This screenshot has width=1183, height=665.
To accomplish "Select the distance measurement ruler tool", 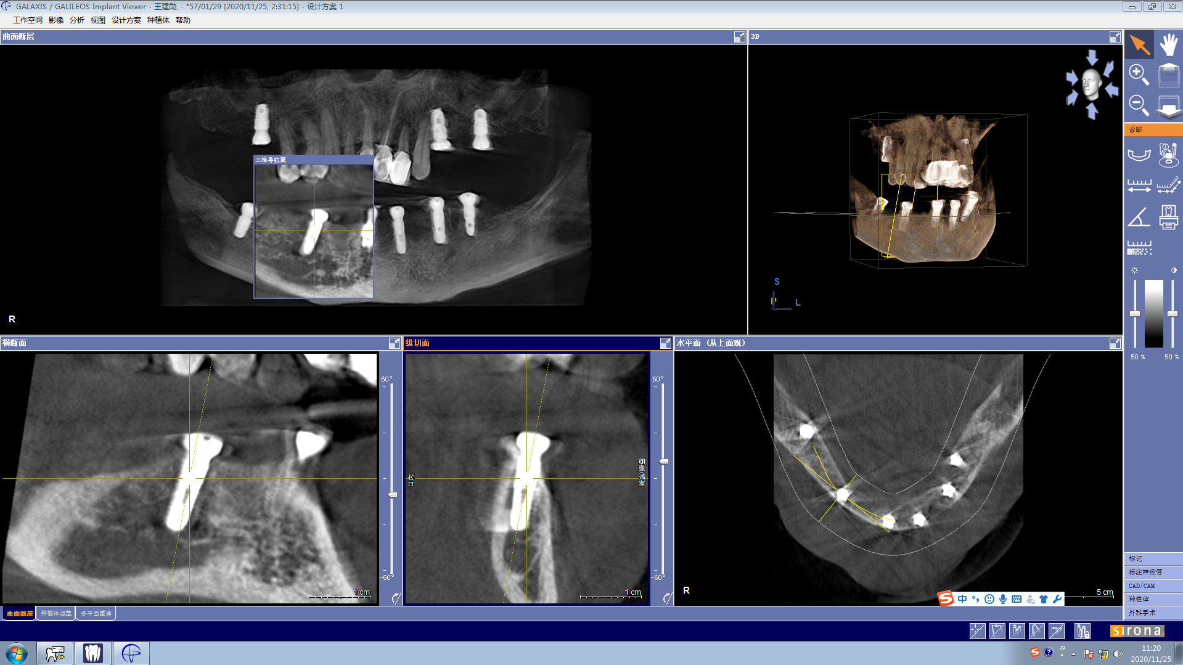I will [x=1139, y=186].
